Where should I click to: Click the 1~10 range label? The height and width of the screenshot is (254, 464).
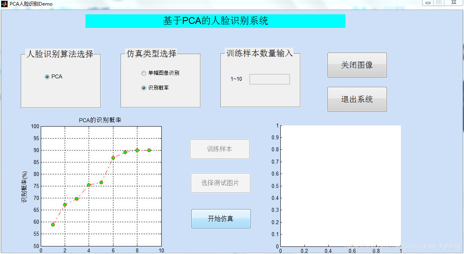click(x=236, y=79)
